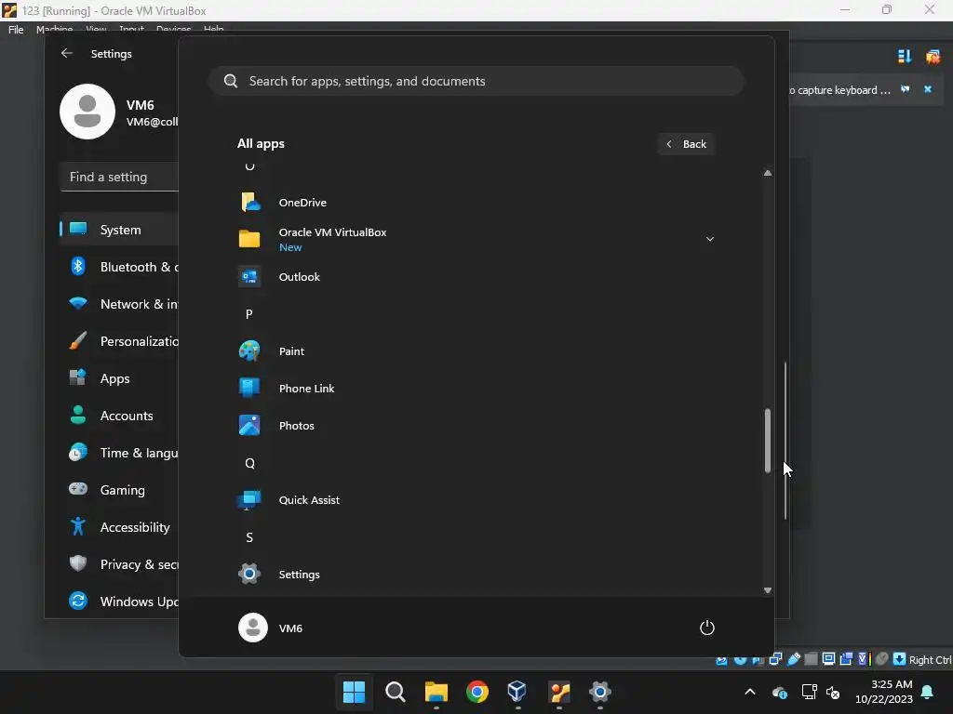Select Network & internet in Settings sidebar
Viewport: 953px width, 714px height.
point(119,304)
